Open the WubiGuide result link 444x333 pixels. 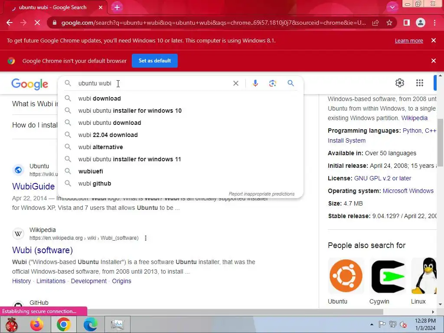click(x=33, y=186)
